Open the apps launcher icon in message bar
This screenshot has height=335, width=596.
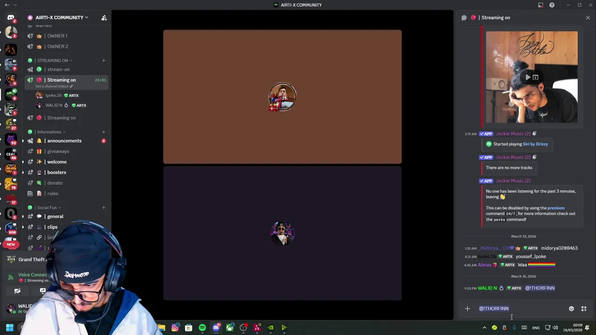[584, 308]
